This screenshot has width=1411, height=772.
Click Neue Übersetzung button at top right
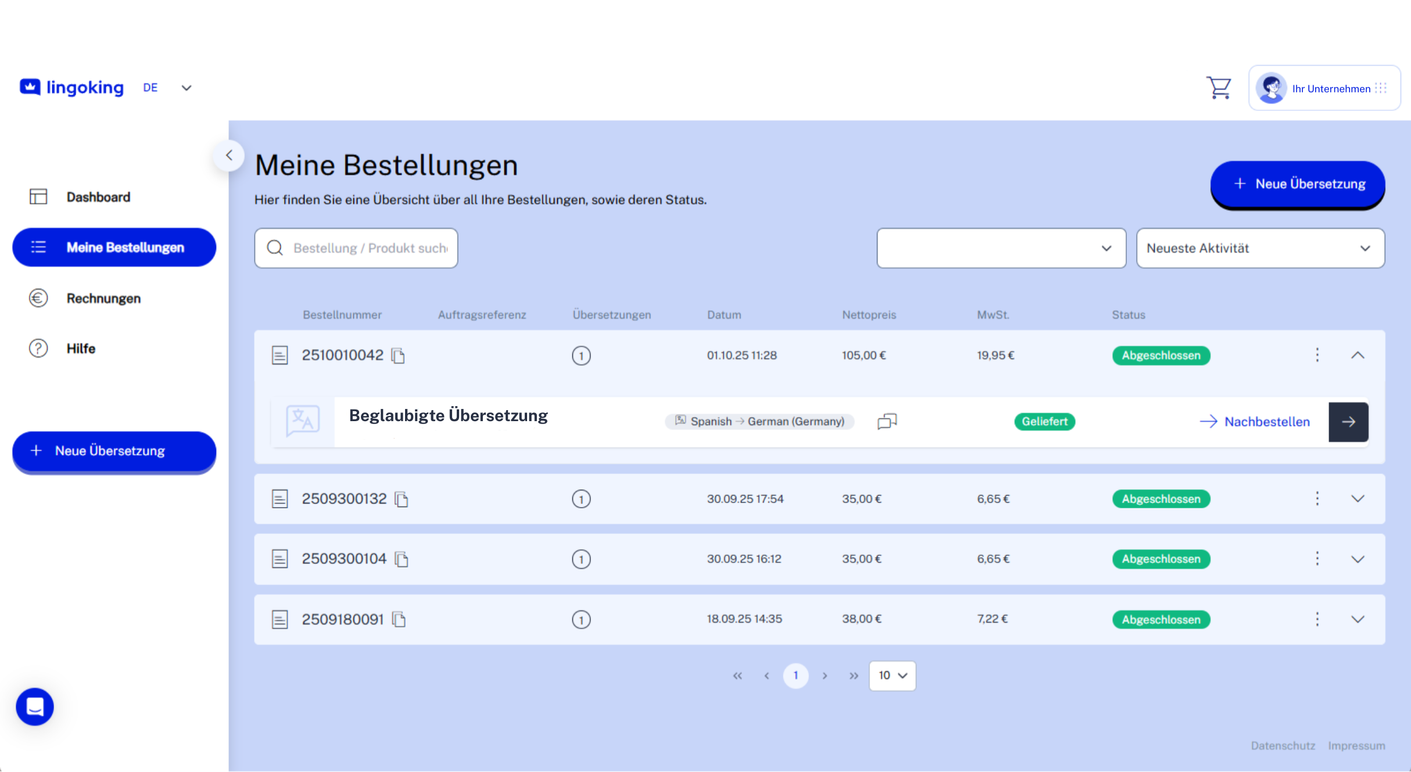click(x=1297, y=184)
